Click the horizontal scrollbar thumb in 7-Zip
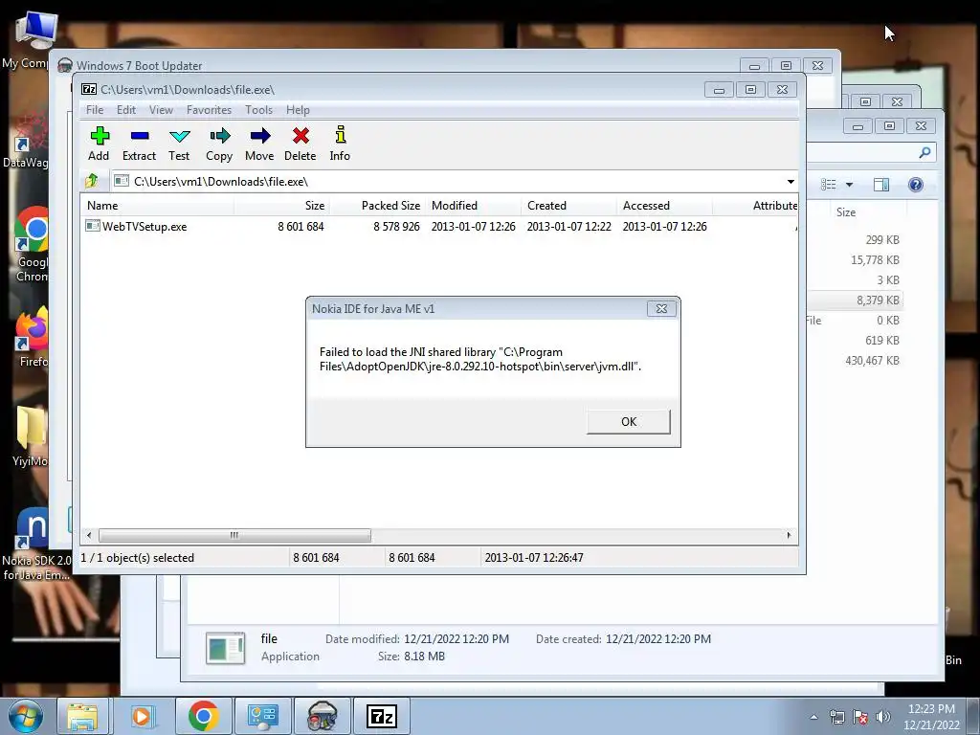The height and width of the screenshot is (735, 980). click(234, 536)
